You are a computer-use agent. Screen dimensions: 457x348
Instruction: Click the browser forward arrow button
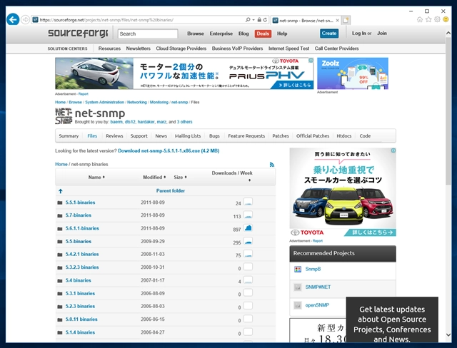26,20
